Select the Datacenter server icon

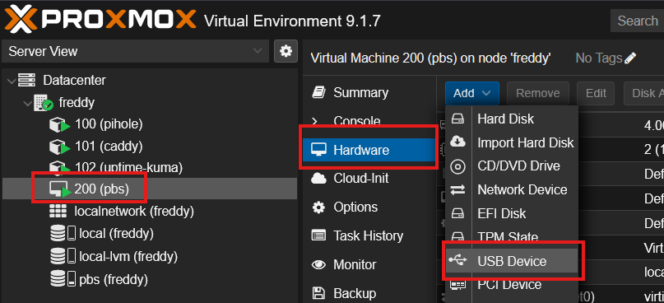[x=26, y=80]
